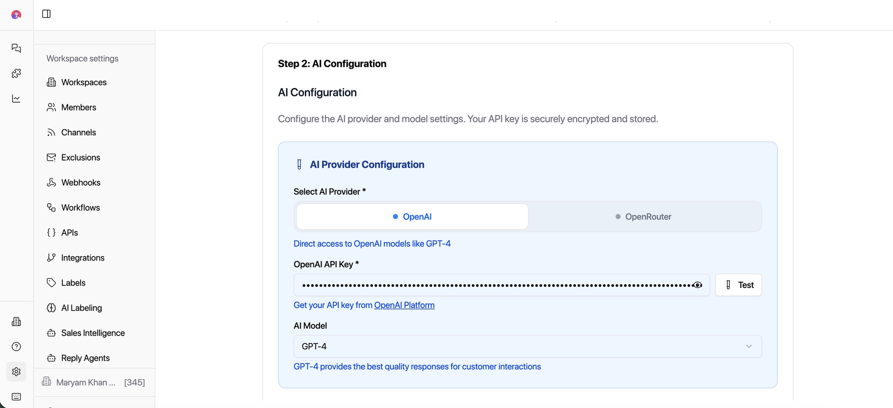Image resolution: width=893 pixels, height=408 pixels.
Task: Open the conversations chat icon
Action: tap(16, 48)
